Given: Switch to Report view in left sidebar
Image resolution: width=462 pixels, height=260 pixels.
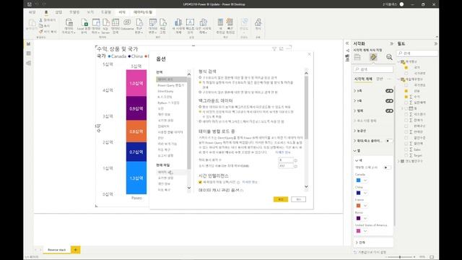Looking at the screenshot, I should tap(29, 44).
